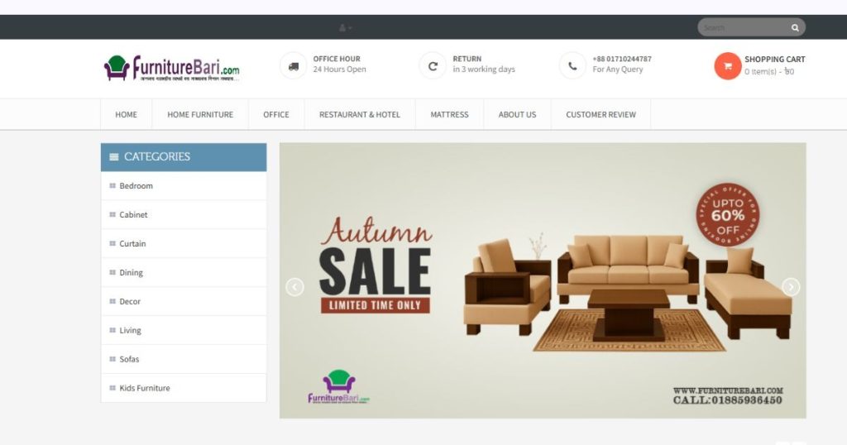Open the user account dropdown

point(345,27)
